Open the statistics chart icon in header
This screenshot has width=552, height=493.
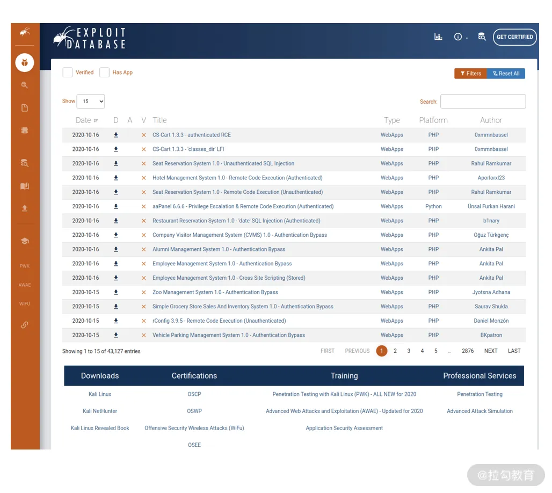438,37
